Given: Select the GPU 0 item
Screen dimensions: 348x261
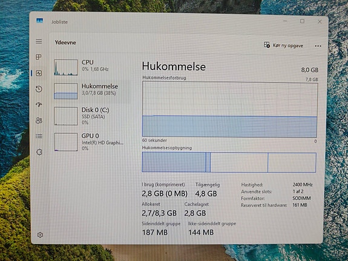Looking at the screenshot, I should click(88, 142).
